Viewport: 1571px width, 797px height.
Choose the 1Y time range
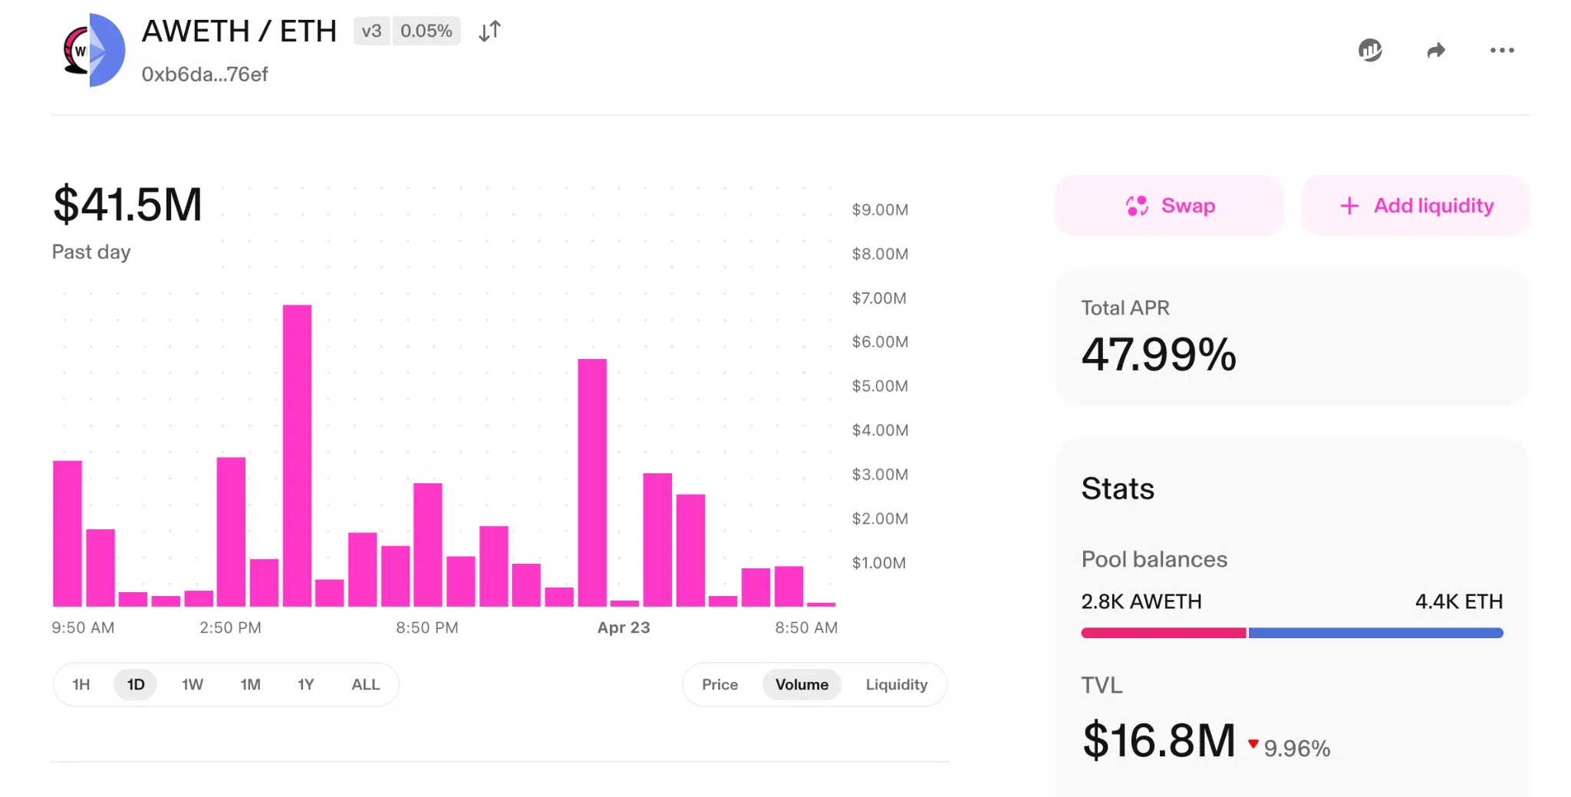coord(306,684)
